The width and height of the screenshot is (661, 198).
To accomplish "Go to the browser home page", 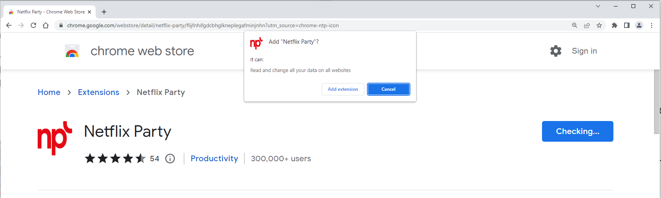I will [46, 25].
